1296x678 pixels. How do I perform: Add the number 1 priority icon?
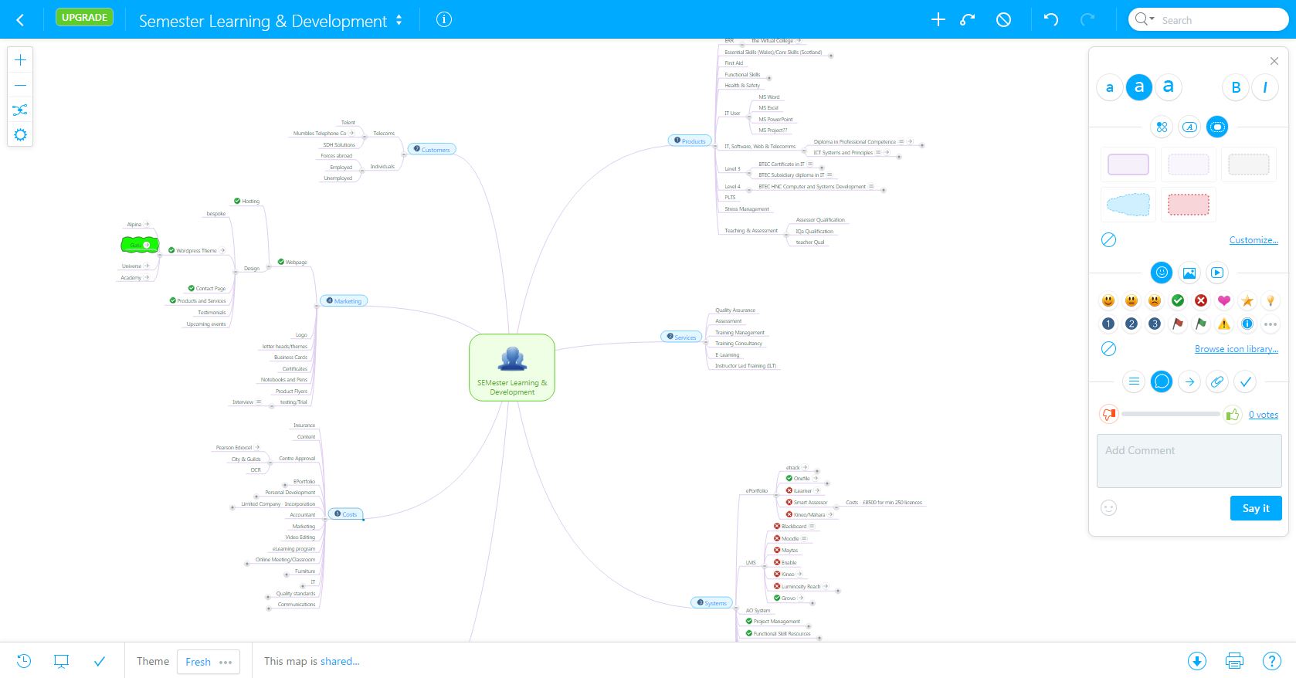tap(1108, 324)
